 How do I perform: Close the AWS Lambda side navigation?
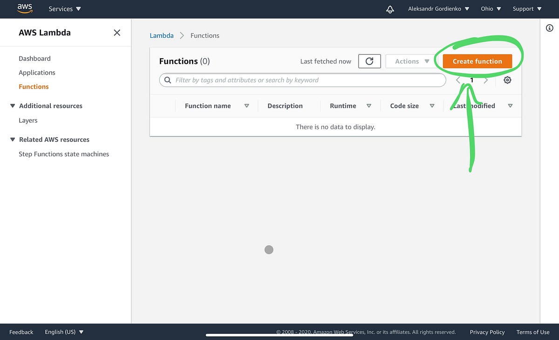click(x=117, y=33)
